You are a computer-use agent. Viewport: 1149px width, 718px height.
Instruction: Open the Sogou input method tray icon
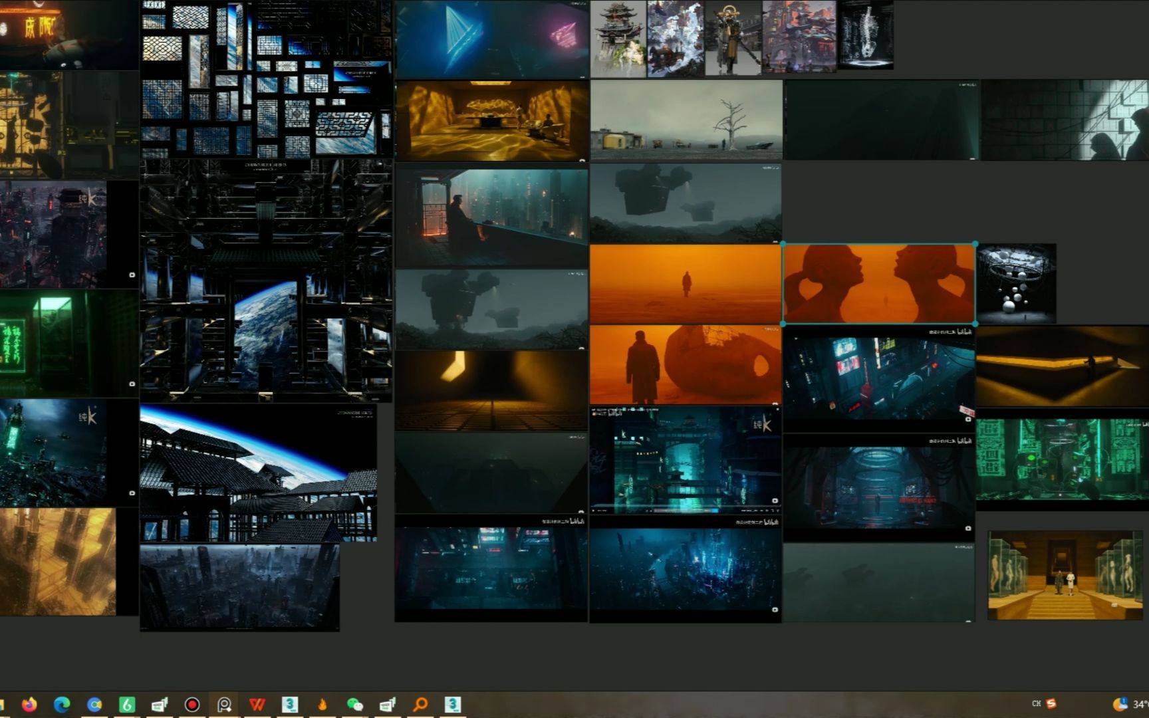pyautogui.click(x=1051, y=703)
